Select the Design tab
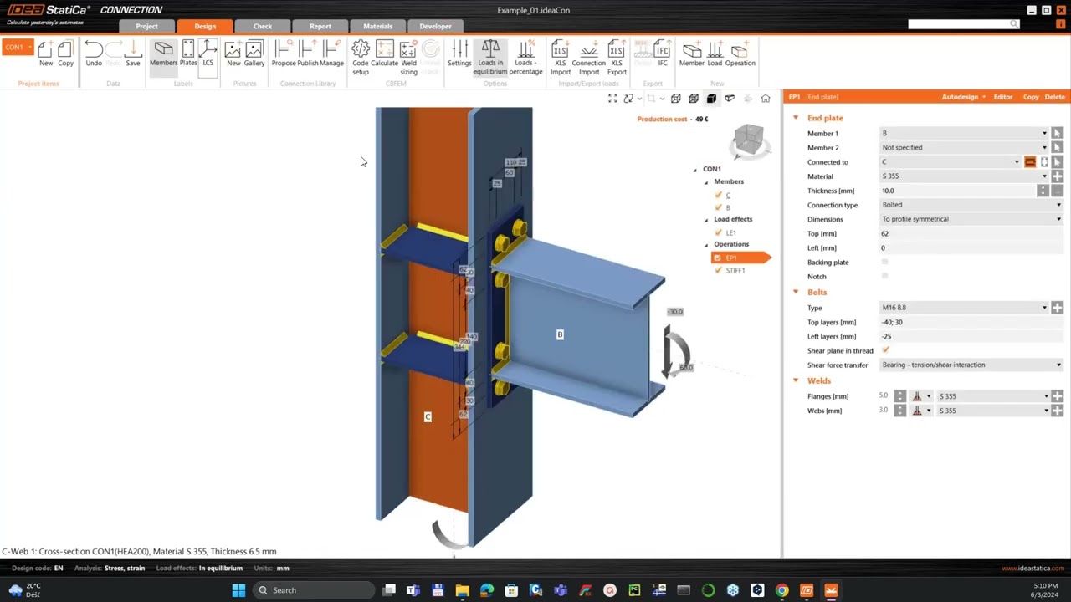 pos(205,26)
